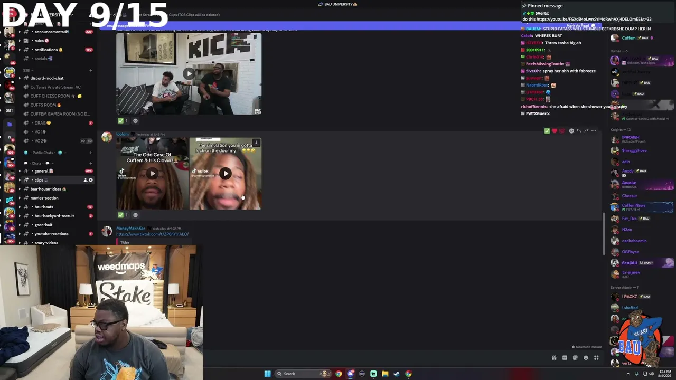Open emoji picker in message hover toolbar
676x380 pixels.
(571, 131)
